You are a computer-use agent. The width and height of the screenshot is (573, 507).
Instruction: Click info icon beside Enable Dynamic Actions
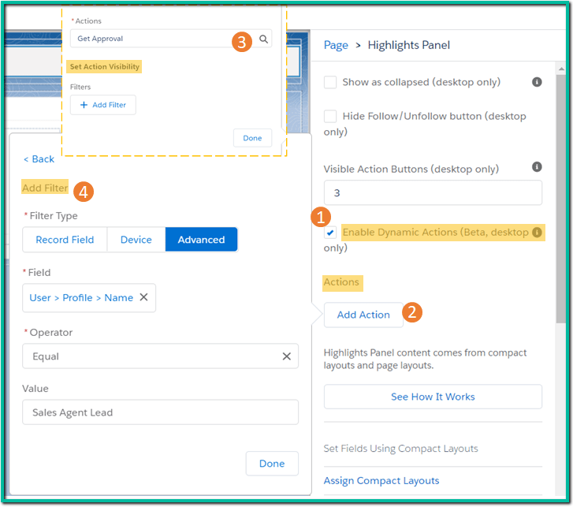click(x=537, y=233)
